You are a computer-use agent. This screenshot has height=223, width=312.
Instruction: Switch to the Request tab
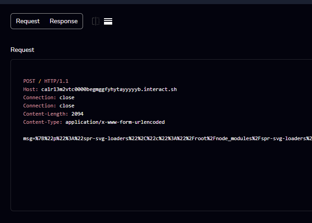[28, 21]
